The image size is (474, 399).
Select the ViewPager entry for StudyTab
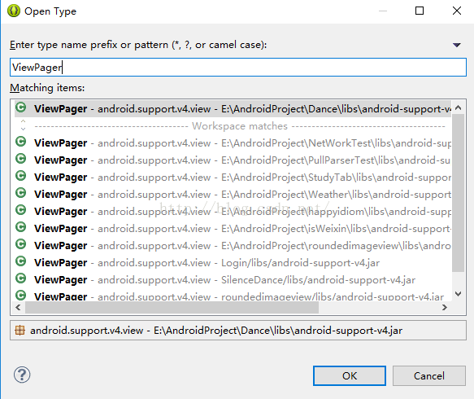pyautogui.click(x=233, y=177)
